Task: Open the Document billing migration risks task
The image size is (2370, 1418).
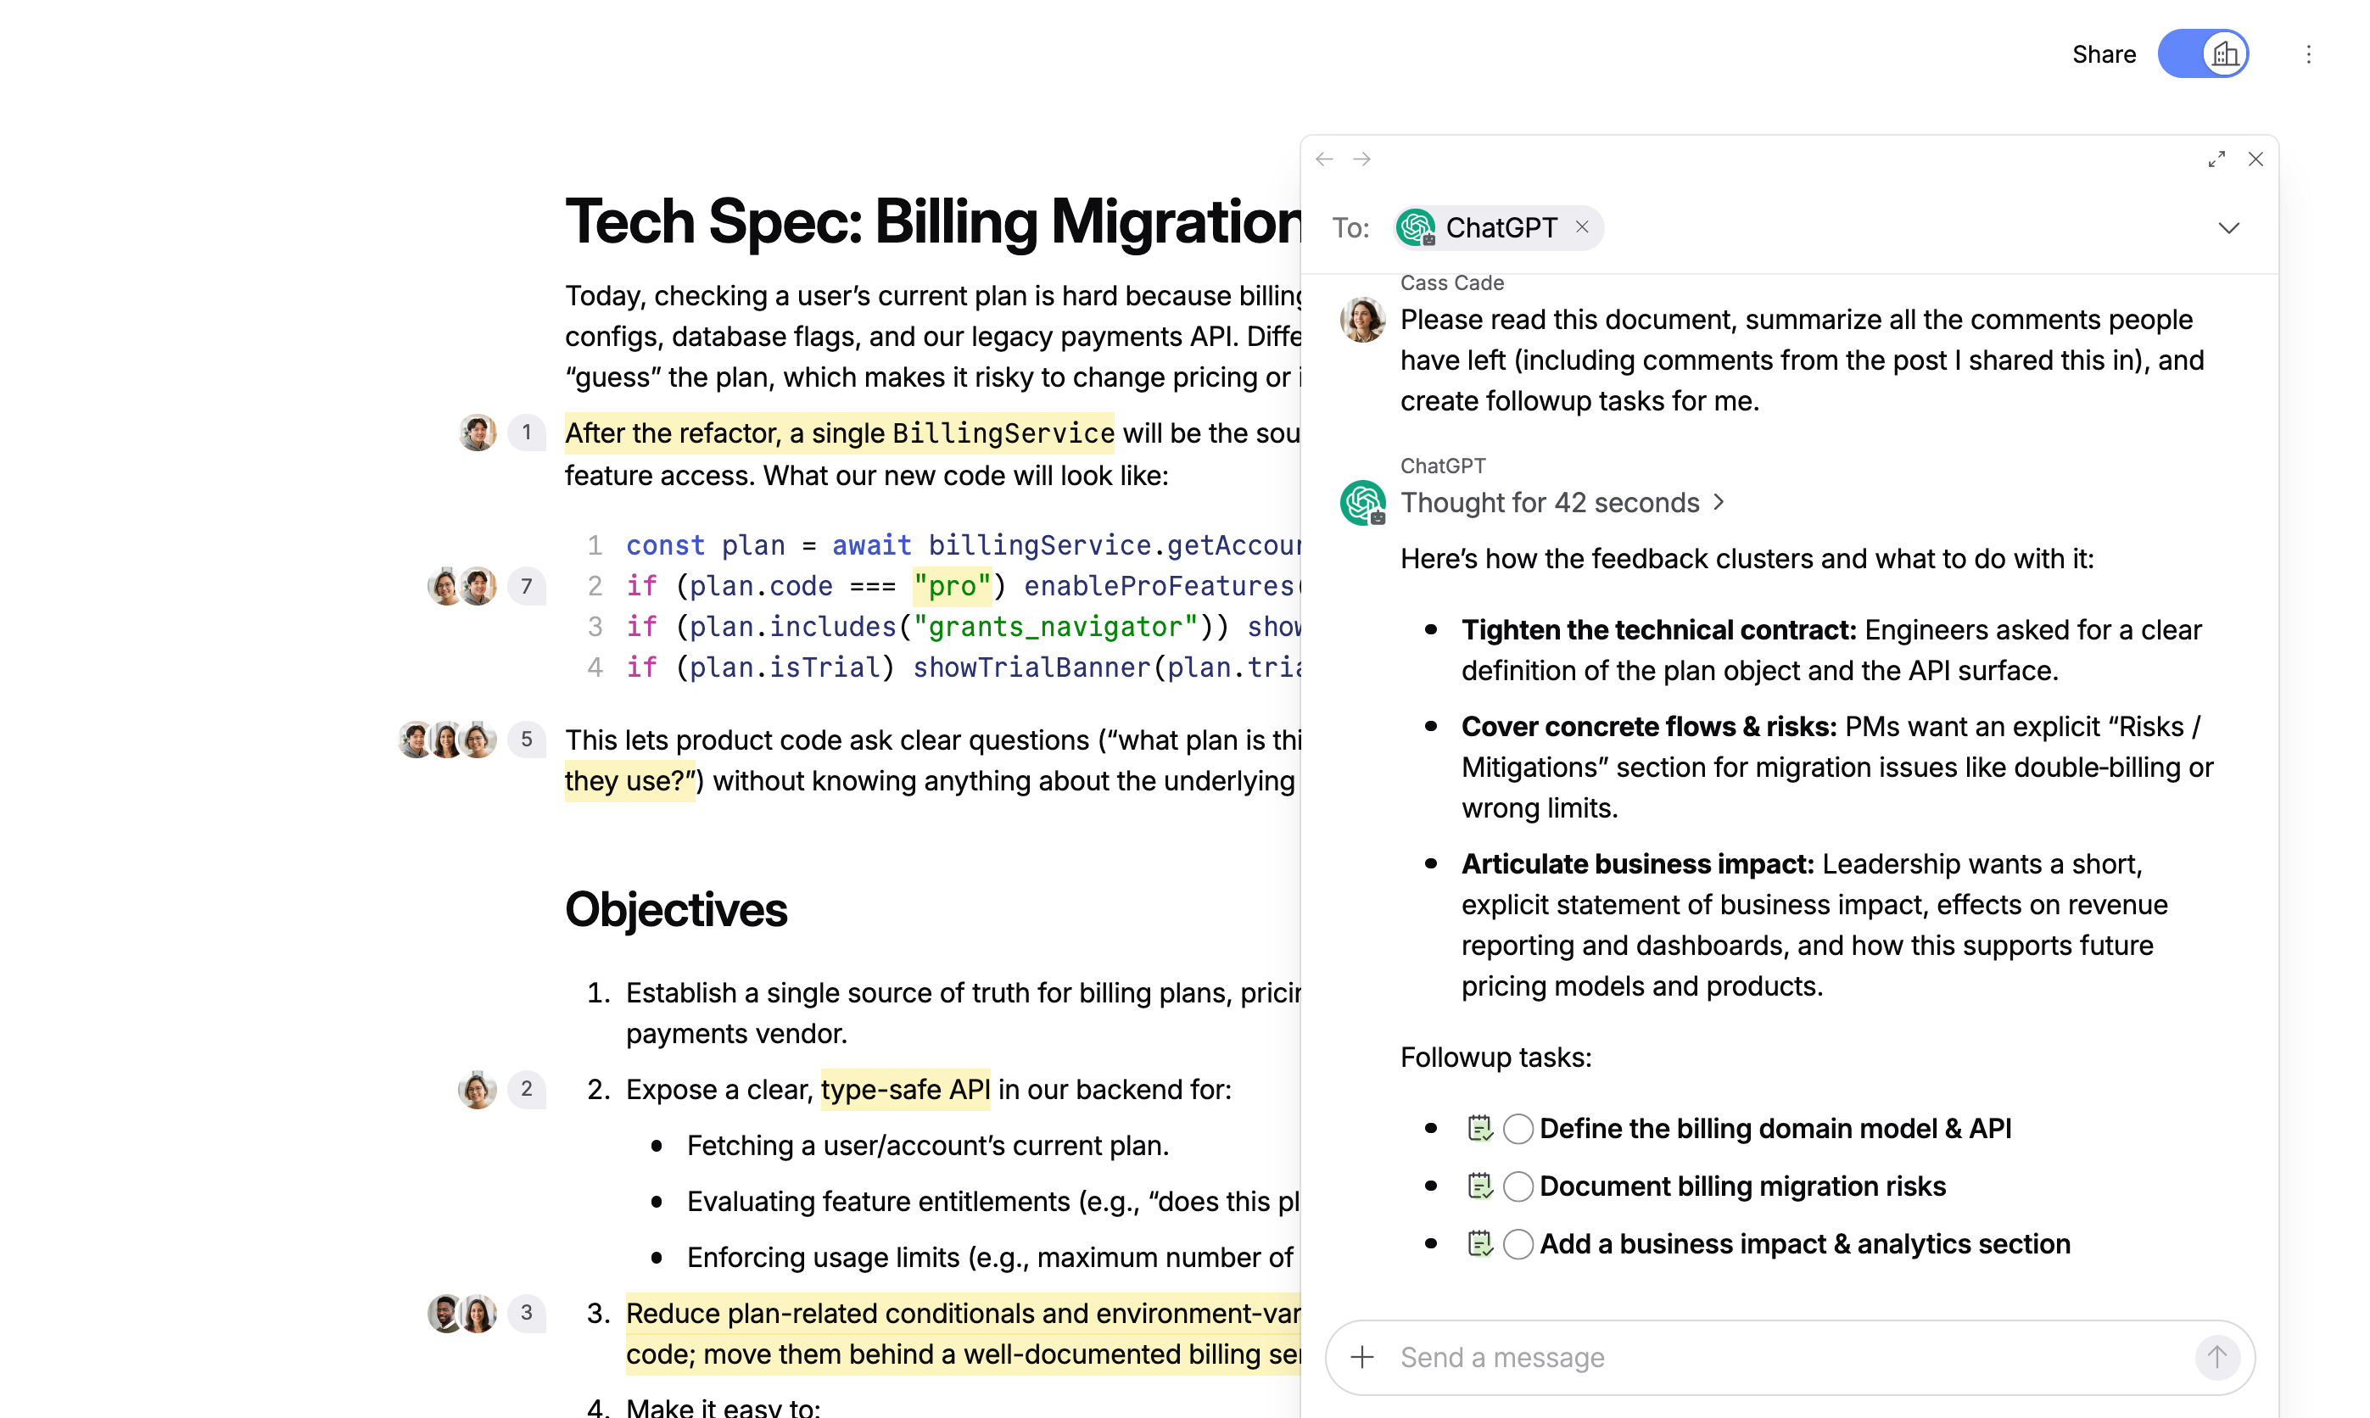Action: pyautogui.click(x=1741, y=1186)
